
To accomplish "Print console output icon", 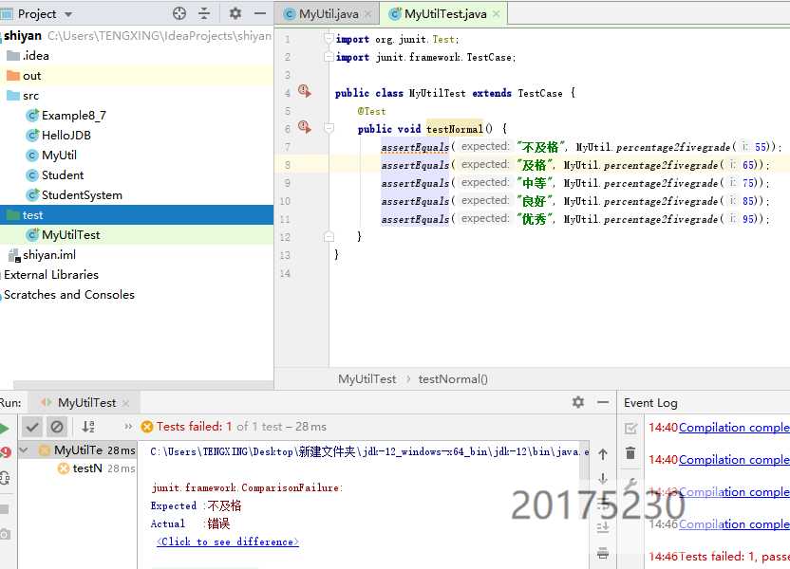I will coord(603,553).
